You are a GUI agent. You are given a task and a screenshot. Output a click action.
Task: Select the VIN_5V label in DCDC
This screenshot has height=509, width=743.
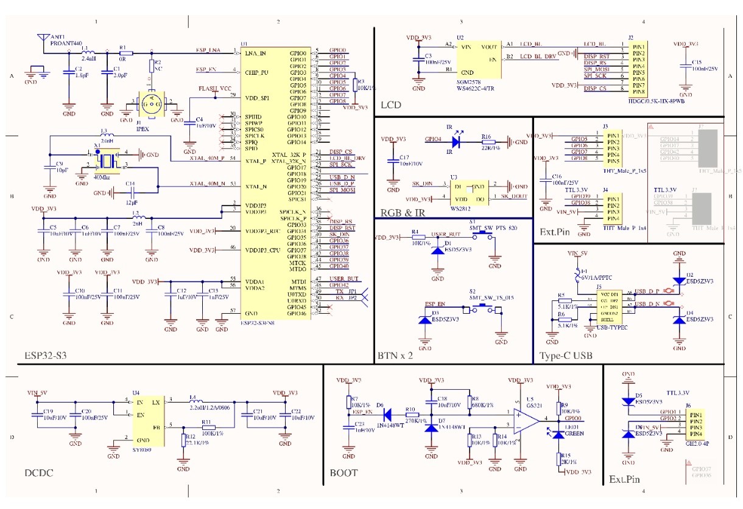[37, 393]
